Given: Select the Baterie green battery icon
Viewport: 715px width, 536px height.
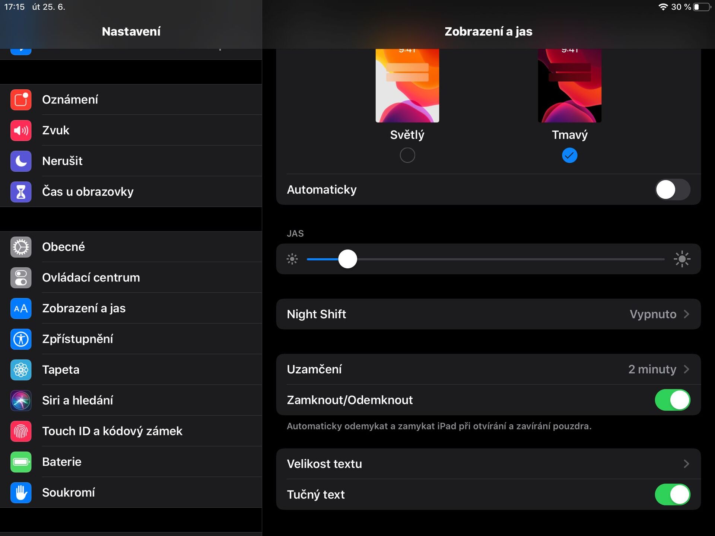Looking at the screenshot, I should [21, 462].
